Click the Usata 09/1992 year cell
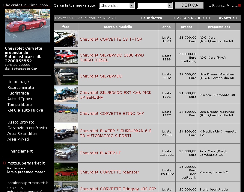 tap(167, 172)
